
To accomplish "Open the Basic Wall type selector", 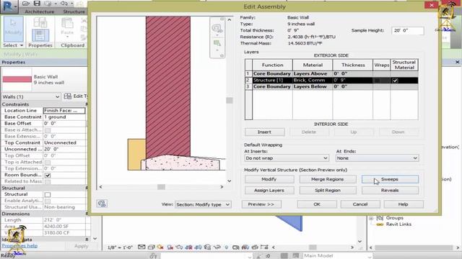I will [44, 79].
